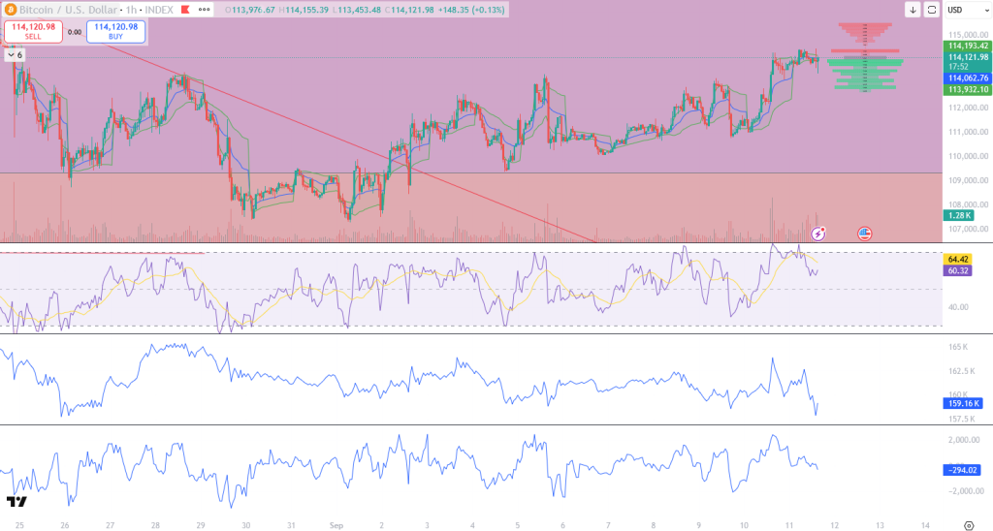The width and height of the screenshot is (993, 531).
Task: Click the 115,000.00 price axis tick
Action: point(969,35)
